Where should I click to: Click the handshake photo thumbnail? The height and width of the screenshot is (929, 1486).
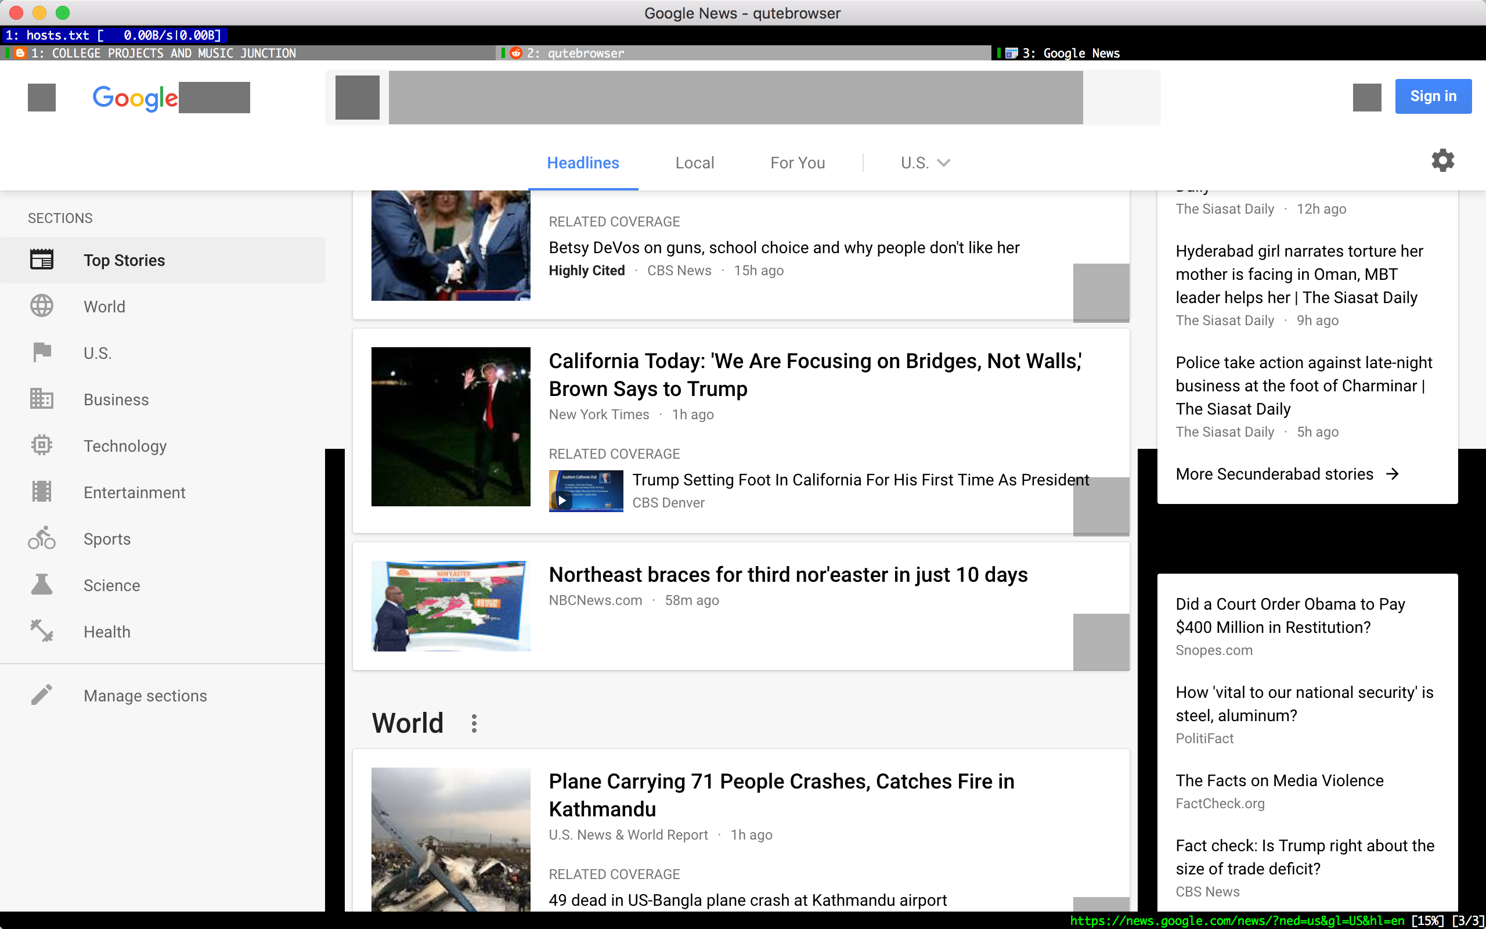[x=450, y=246]
